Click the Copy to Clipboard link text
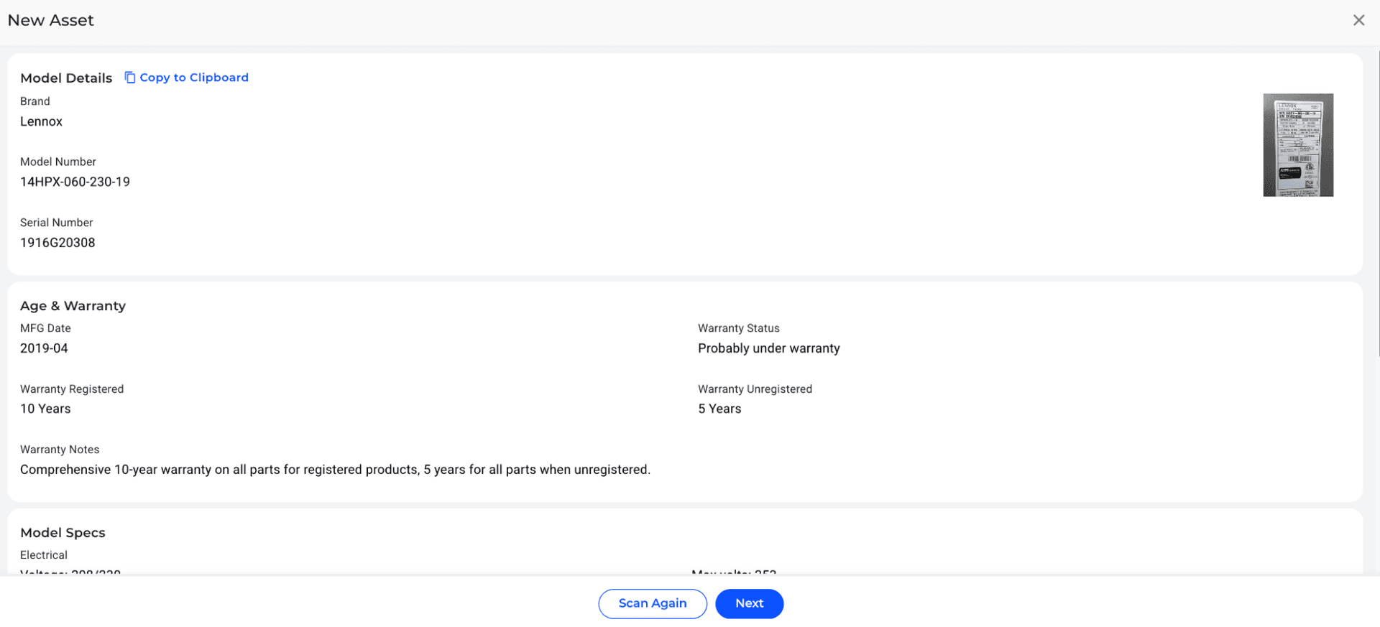1380x627 pixels. pyautogui.click(x=193, y=78)
